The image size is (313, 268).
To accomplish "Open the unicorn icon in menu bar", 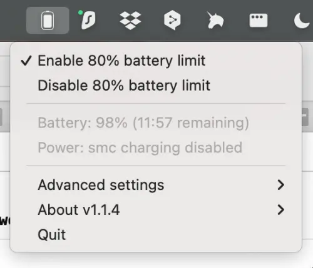I will (215, 20).
